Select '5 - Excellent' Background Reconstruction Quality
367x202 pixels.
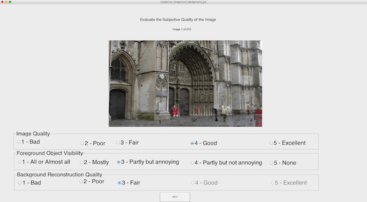[x=271, y=183]
